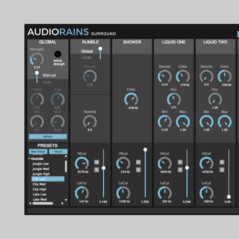The image size is (239, 239).
Task: Select the Jungle High preset
Action: tap(41, 174)
